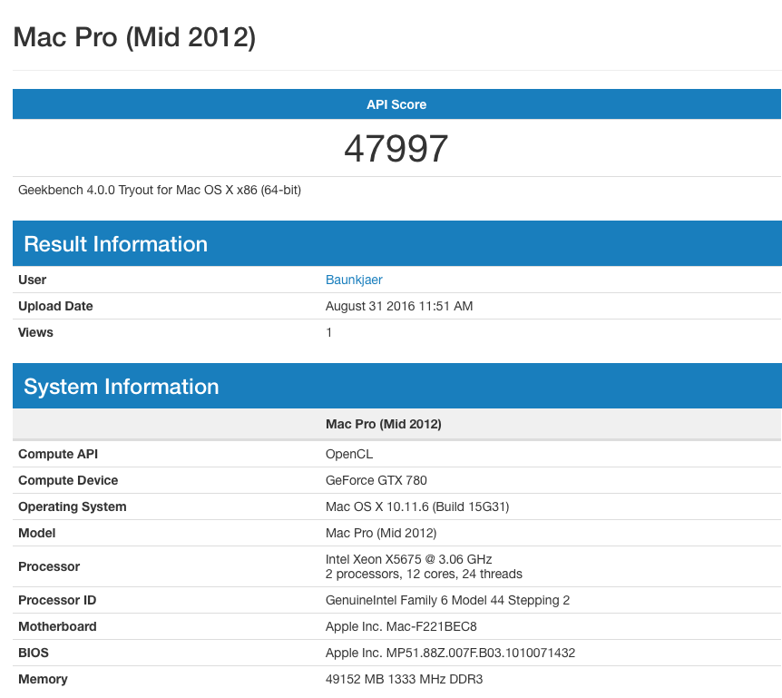
Task: Click the Mac Pro (Mid 2012) column header
Action: 384,424
